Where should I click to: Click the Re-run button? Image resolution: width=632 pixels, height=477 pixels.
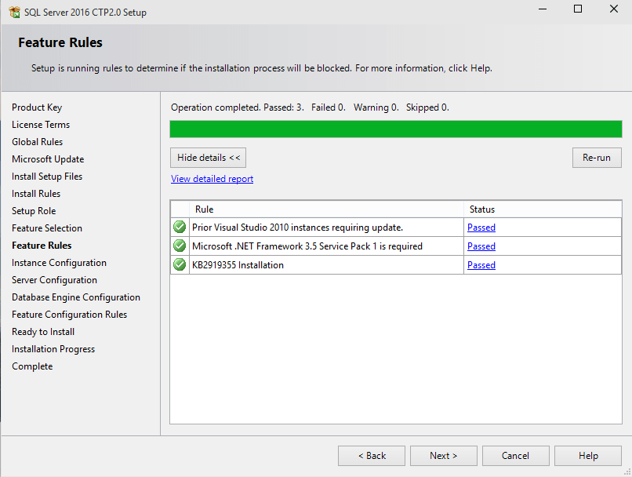(x=597, y=158)
